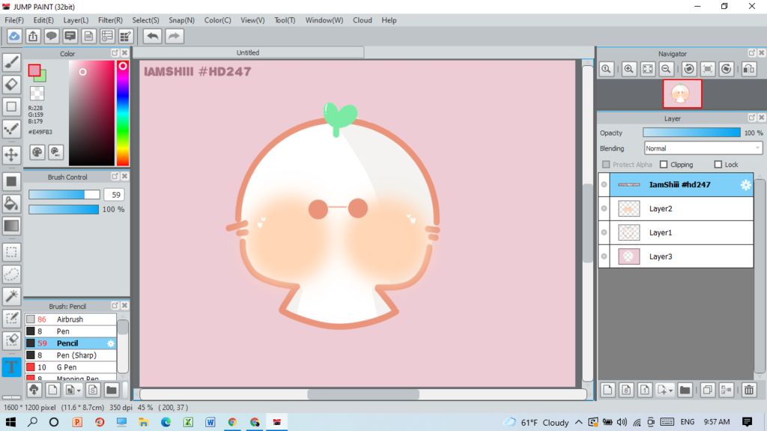Select the G Pen brush
767x431 pixels.
coord(71,367)
